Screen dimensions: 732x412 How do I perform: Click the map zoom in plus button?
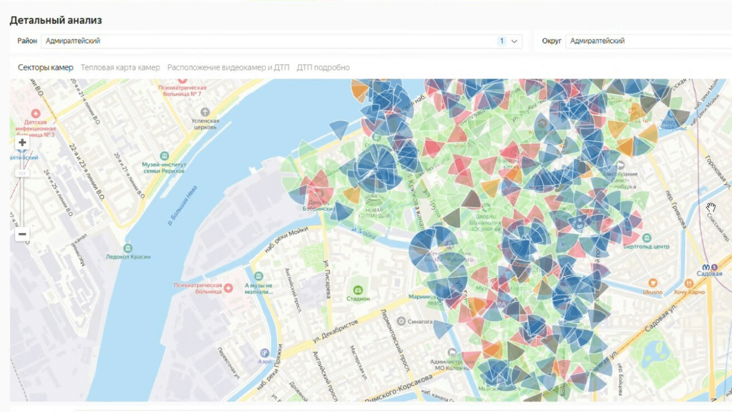point(22,142)
